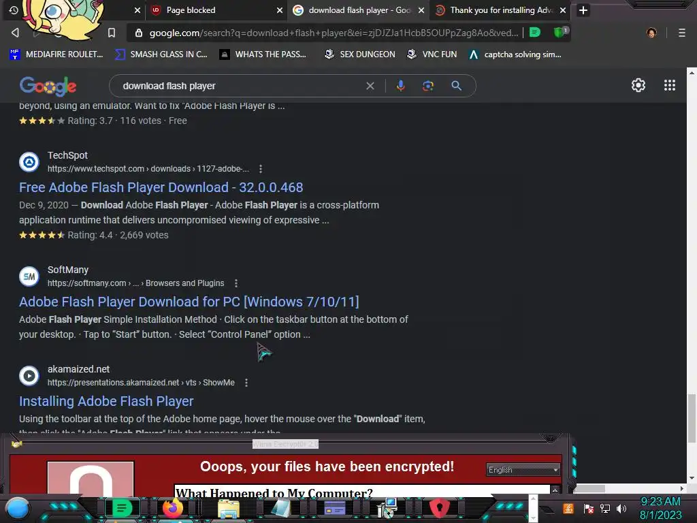This screenshot has height=523, width=697.
Task: Open the orange Java tray icon
Action: [x=568, y=508]
